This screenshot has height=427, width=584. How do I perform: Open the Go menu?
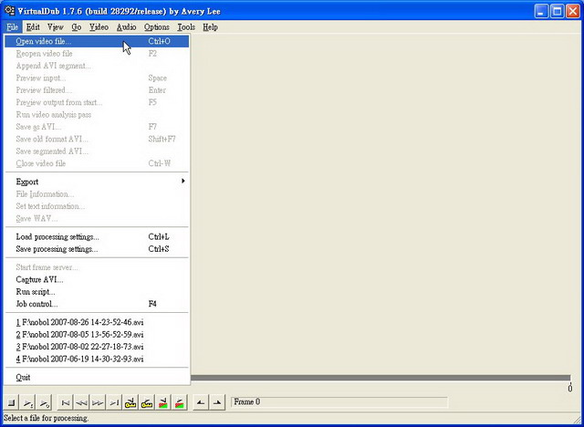(77, 27)
